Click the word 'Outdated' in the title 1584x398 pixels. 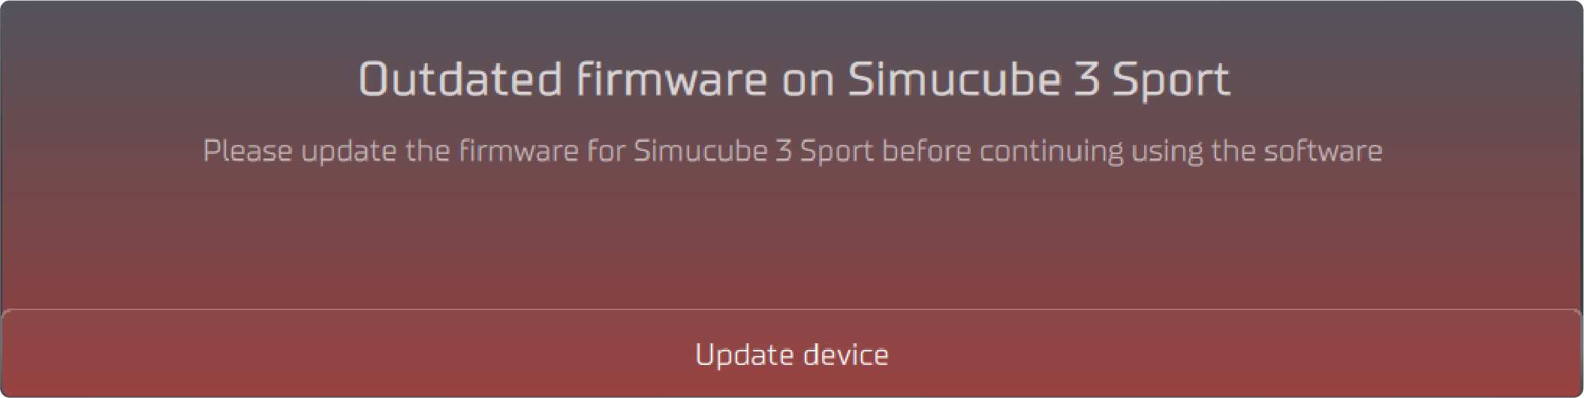pyautogui.click(x=460, y=78)
